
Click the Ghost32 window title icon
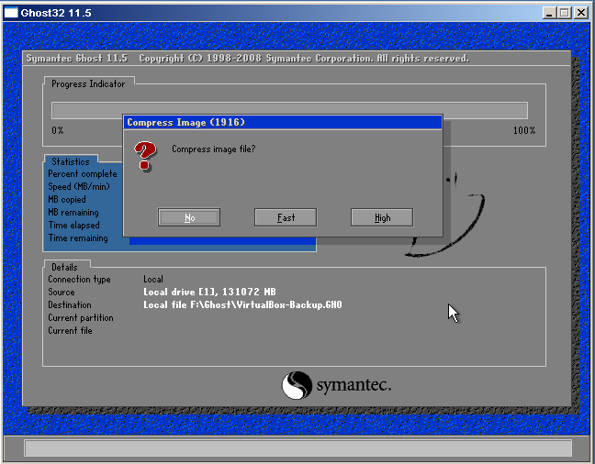point(11,13)
